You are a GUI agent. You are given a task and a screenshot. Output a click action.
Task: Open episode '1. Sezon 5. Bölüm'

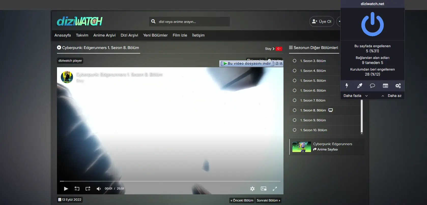313,81
